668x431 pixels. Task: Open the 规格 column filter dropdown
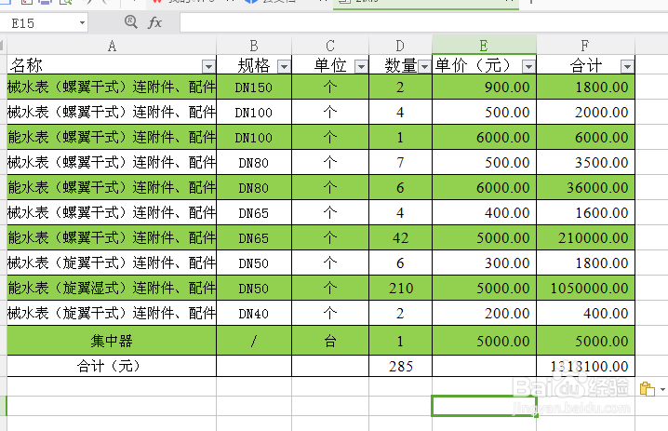click(x=284, y=66)
